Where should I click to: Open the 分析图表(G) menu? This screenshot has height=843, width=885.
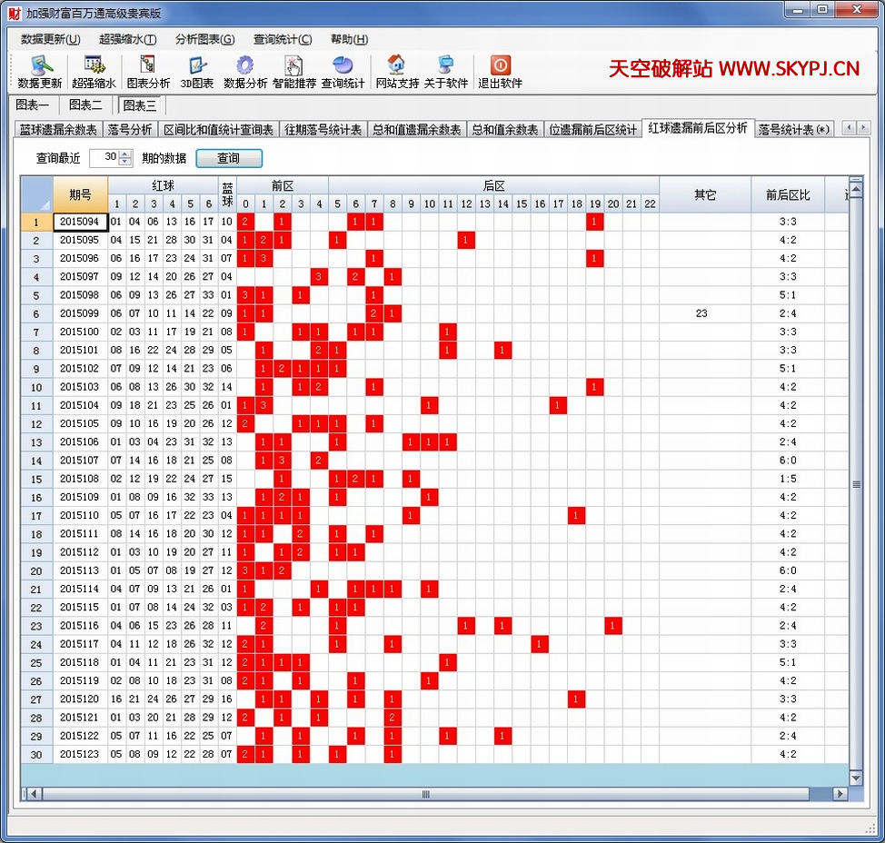tap(204, 39)
